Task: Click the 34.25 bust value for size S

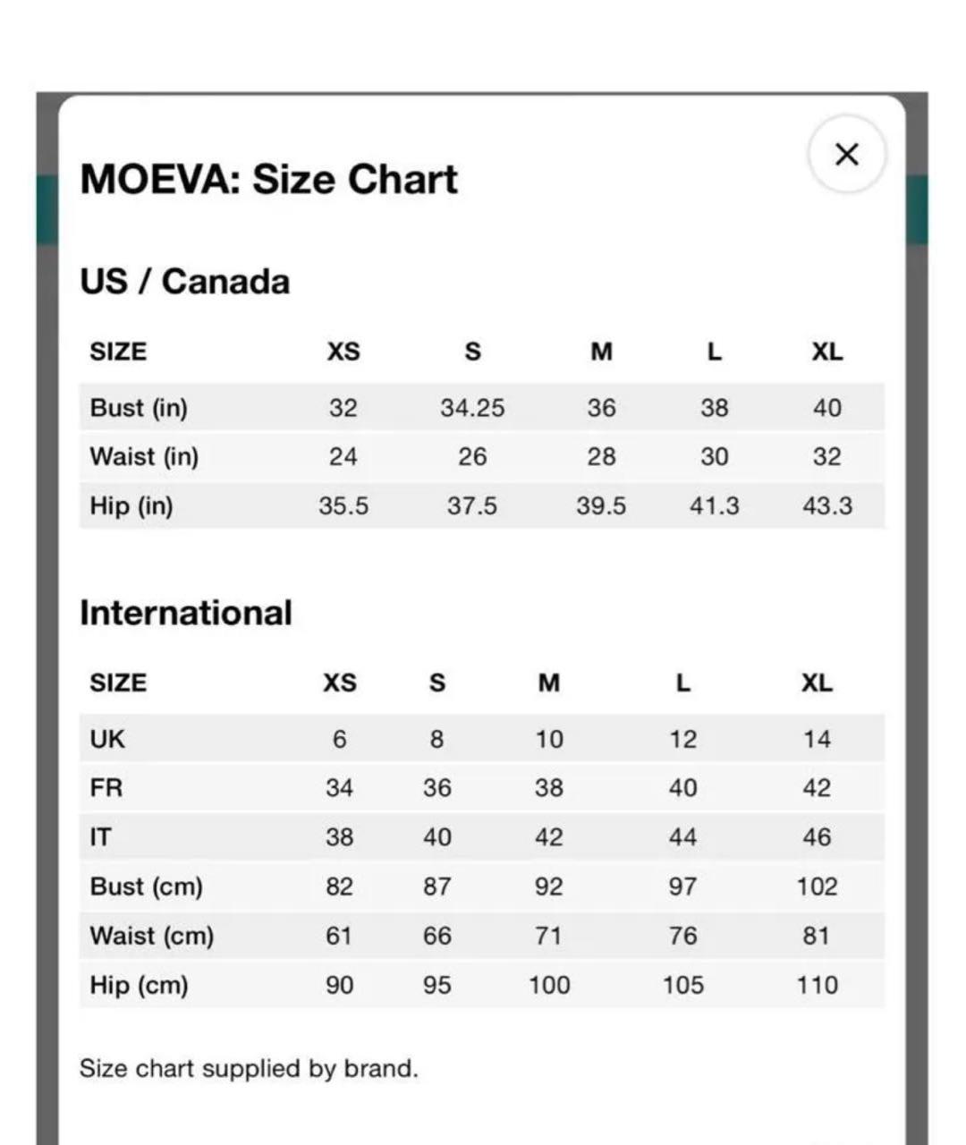Action: click(x=472, y=408)
